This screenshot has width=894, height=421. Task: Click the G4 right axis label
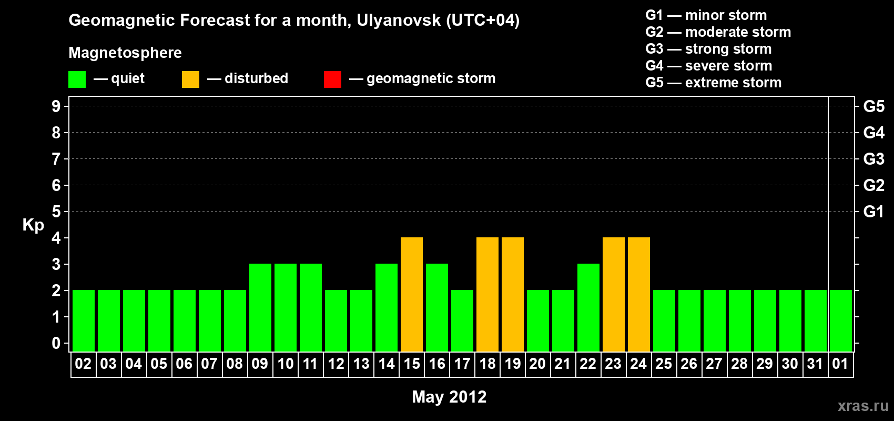click(874, 133)
